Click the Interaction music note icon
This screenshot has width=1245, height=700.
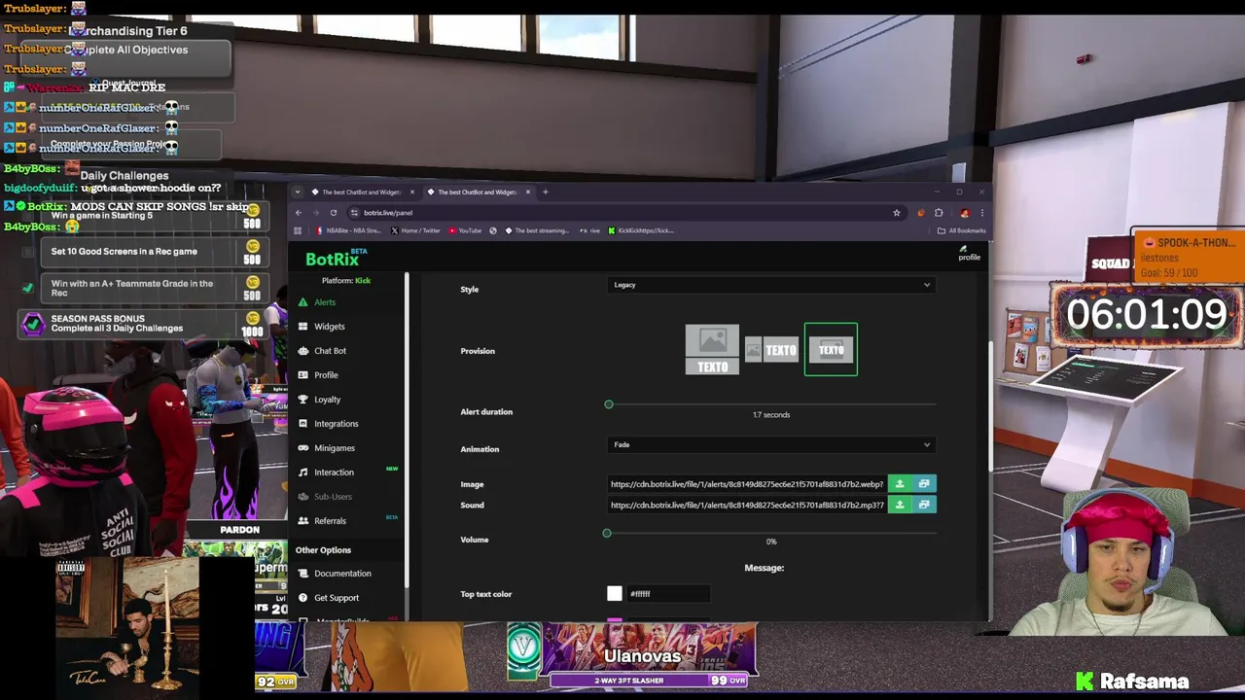tap(303, 472)
